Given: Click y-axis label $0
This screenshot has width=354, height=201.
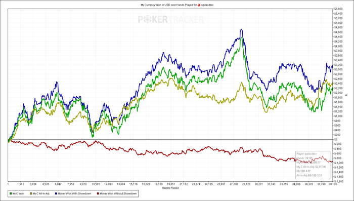Looking at the screenshot, I should click(x=336, y=140).
